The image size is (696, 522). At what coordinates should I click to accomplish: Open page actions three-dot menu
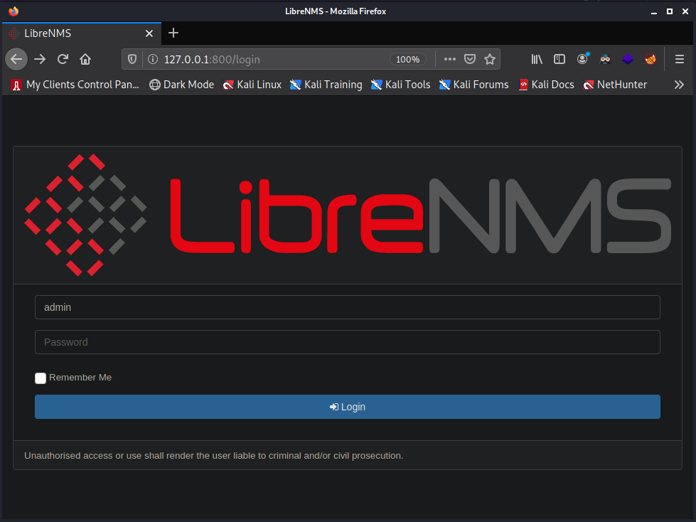tap(449, 59)
